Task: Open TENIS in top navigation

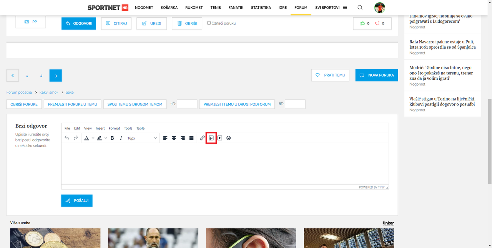Action: [x=216, y=8]
